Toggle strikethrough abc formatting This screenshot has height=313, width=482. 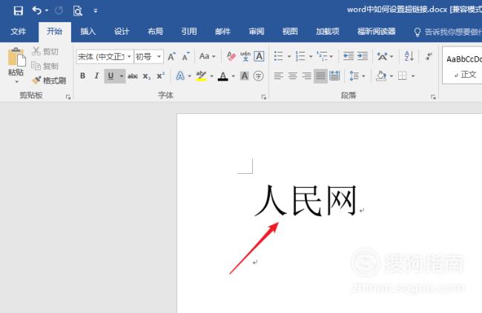coord(133,76)
